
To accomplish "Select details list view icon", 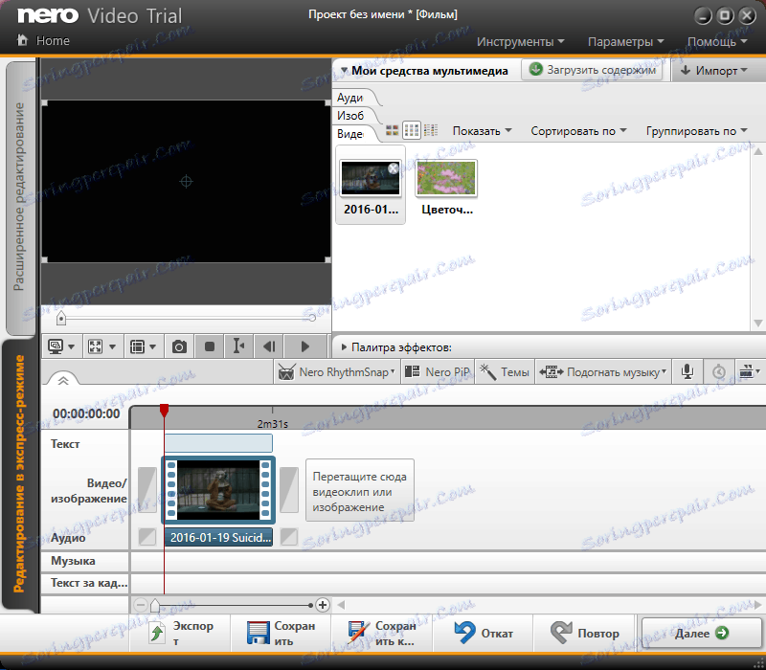I will pyautogui.click(x=431, y=130).
